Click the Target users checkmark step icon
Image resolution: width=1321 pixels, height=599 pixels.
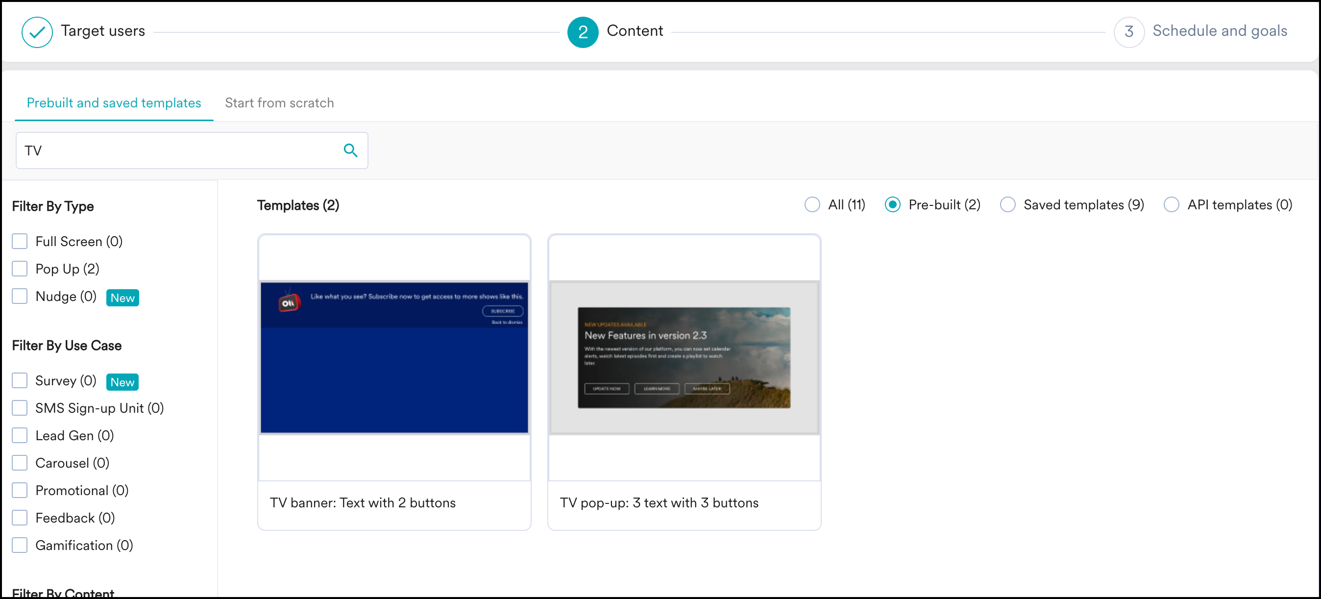point(37,32)
